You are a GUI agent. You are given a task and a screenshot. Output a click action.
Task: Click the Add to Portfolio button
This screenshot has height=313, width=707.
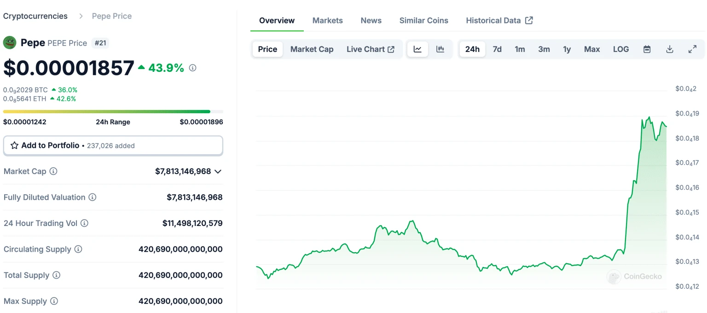tap(113, 145)
